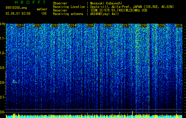Click the 0201 time marker label
The height and width of the screenshot is (118, 186).
click(20, 25)
